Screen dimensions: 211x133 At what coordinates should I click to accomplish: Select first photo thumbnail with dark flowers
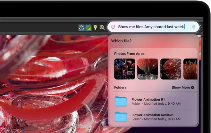(x=125, y=69)
